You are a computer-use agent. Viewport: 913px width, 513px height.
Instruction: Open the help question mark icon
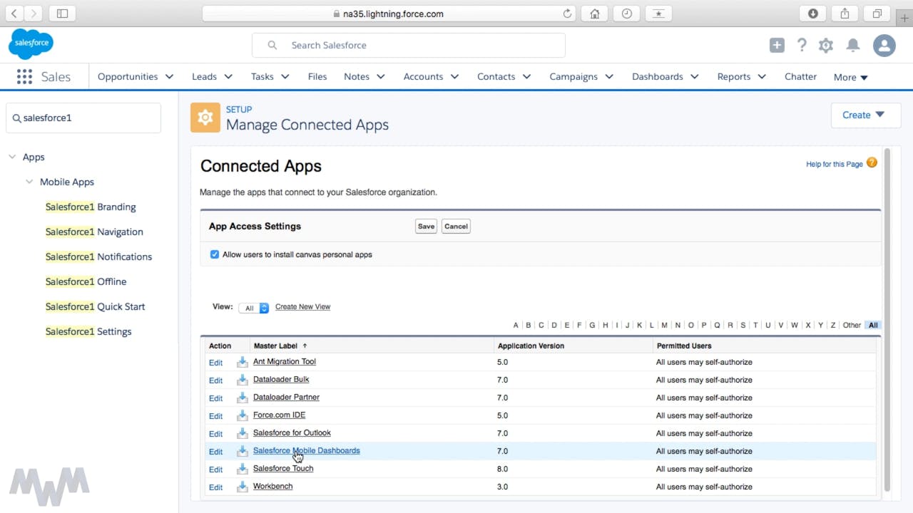802,46
